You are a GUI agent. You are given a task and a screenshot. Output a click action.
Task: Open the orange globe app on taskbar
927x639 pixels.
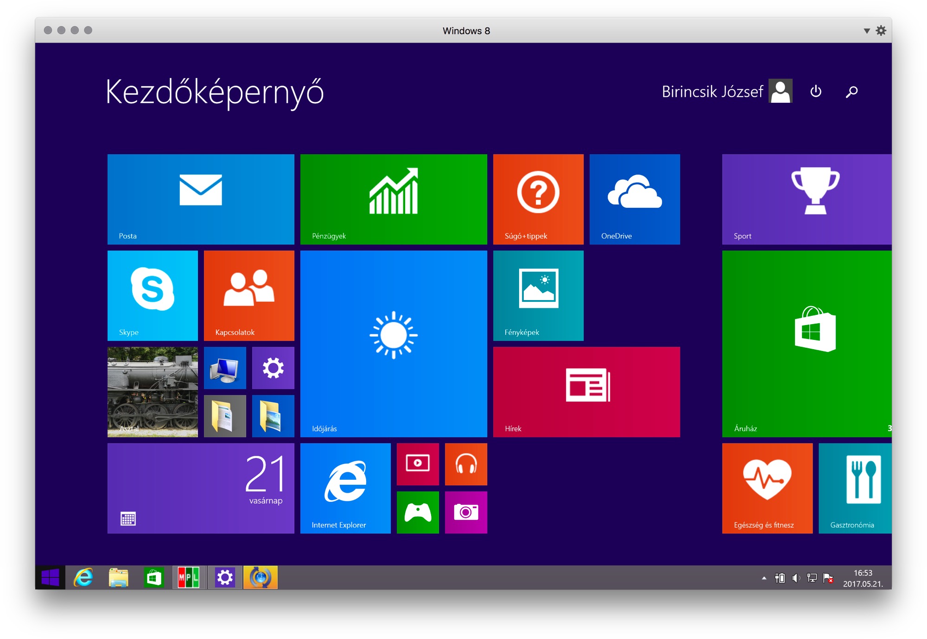(x=260, y=577)
